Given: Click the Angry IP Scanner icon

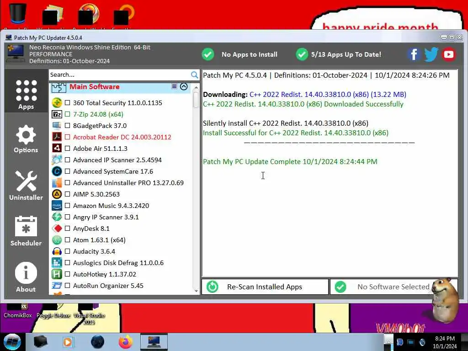Looking at the screenshot, I should [x=57, y=217].
